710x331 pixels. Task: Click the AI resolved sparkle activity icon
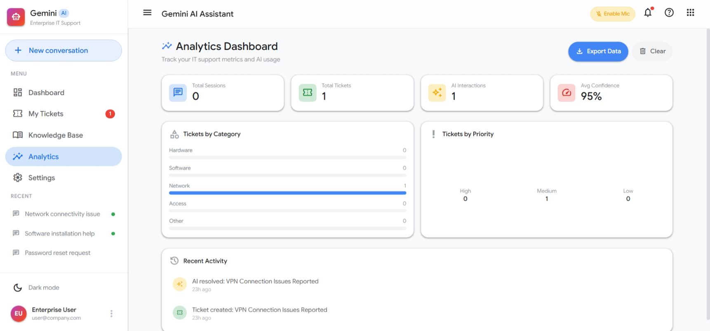point(180,284)
